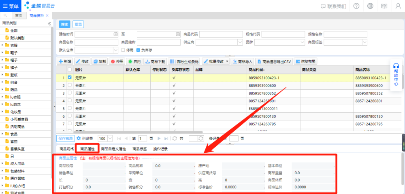Switch to the 首页 tab
The image size is (405, 194).
coord(19,15)
